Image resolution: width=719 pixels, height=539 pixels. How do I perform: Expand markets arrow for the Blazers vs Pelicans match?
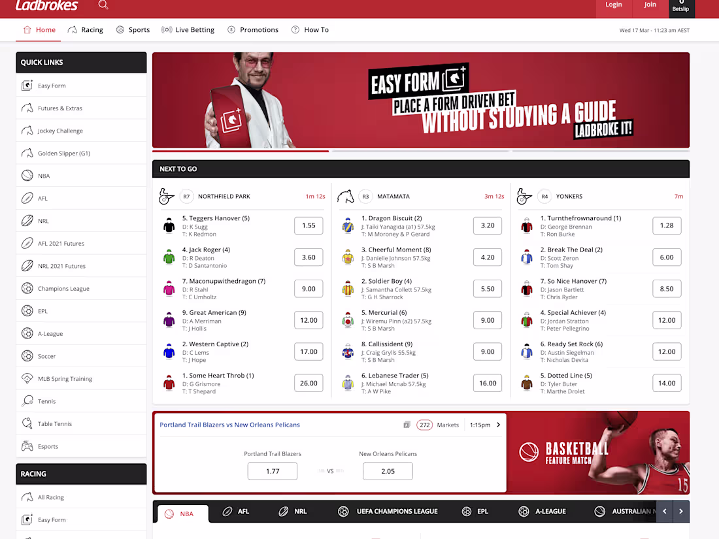[x=498, y=425]
